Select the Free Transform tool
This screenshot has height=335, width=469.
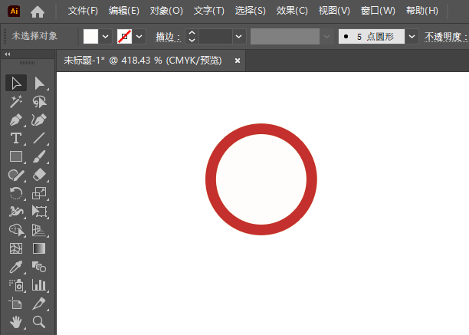pyautogui.click(x=39, y=212)
